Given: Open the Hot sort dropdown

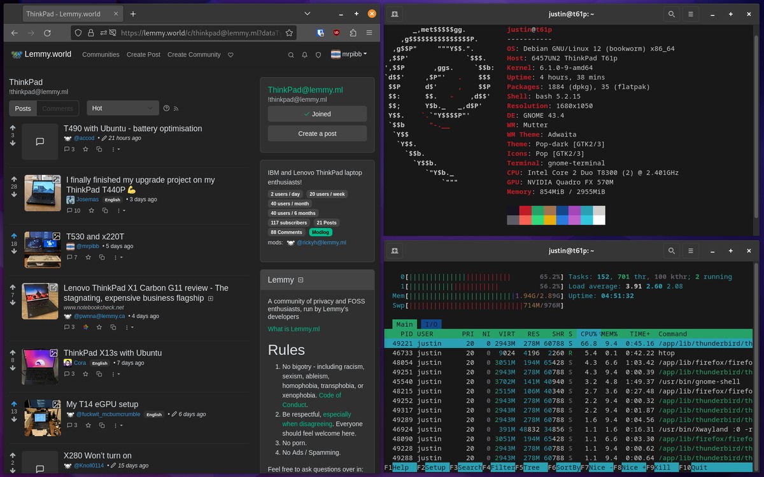Looking at the screenshot, I should pyautogui.click(x=123, y=108).
